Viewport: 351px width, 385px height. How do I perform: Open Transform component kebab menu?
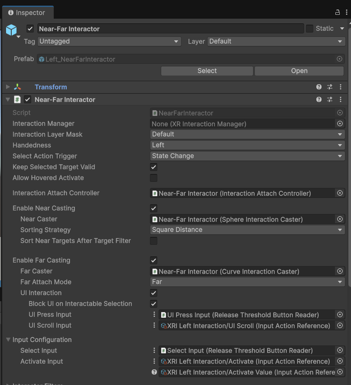pyautogui.click(x=341, y=87)
